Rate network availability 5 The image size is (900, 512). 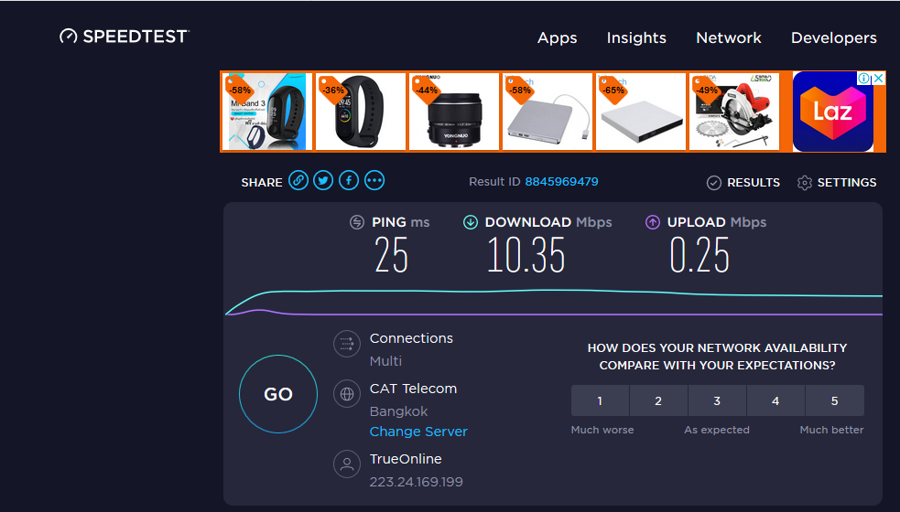[835, 400]
